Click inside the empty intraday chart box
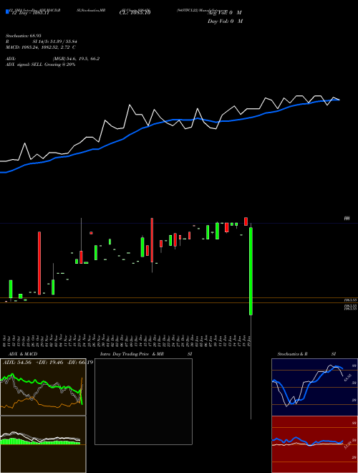This screenshot has width=358, height=473. [x=143, y=401]
